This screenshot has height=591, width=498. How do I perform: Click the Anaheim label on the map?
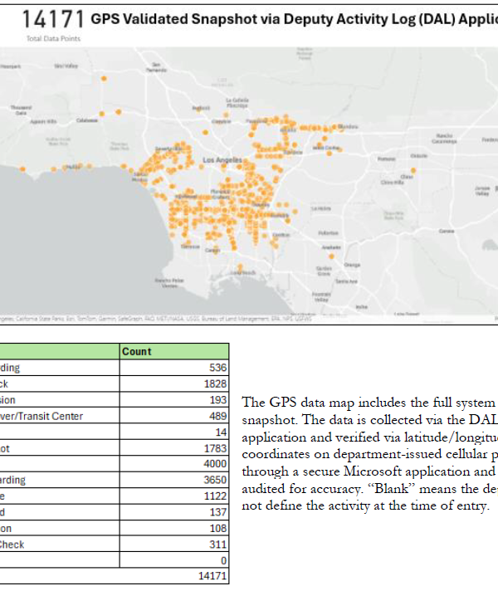point(330,247)
